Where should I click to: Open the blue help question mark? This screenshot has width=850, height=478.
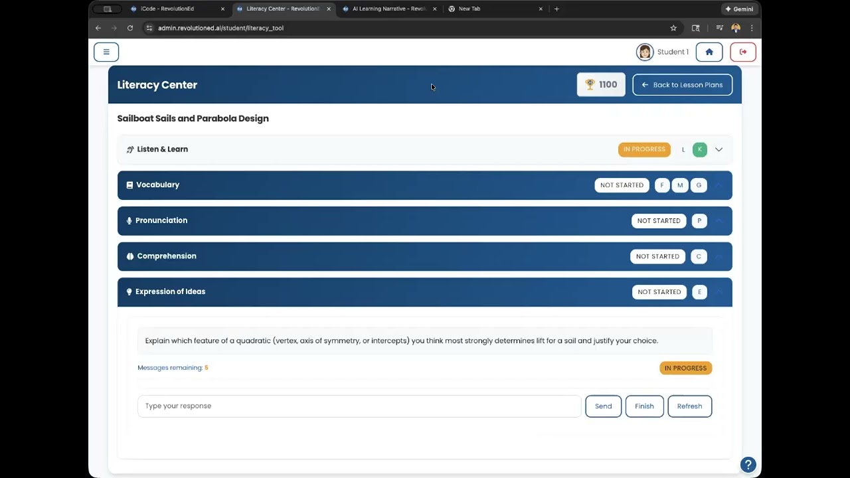748,465
